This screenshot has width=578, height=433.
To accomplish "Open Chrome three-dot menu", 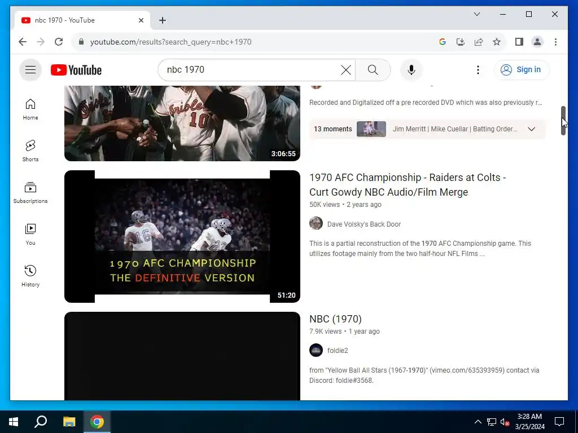I will [555, 42].
